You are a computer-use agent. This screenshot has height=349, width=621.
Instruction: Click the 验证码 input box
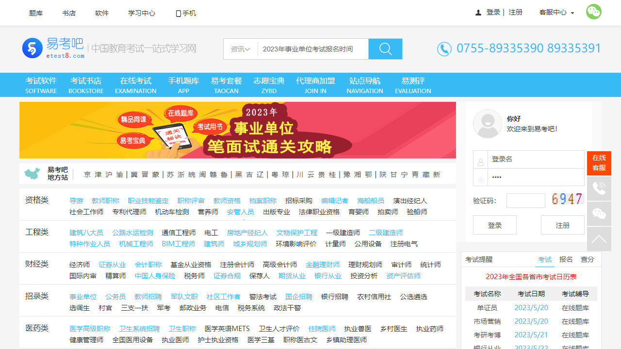[x=525, y=201]
